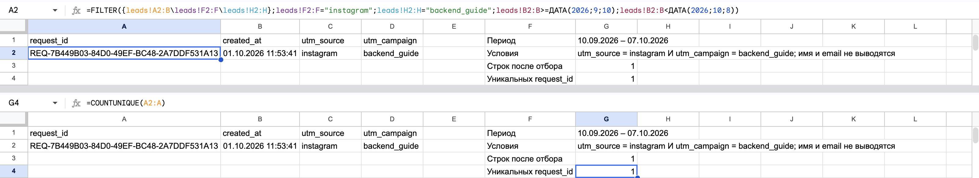The image size is (979, 178).
Task: Click 'Уникальных request_id' cell in the top pane
Action: 530,79
